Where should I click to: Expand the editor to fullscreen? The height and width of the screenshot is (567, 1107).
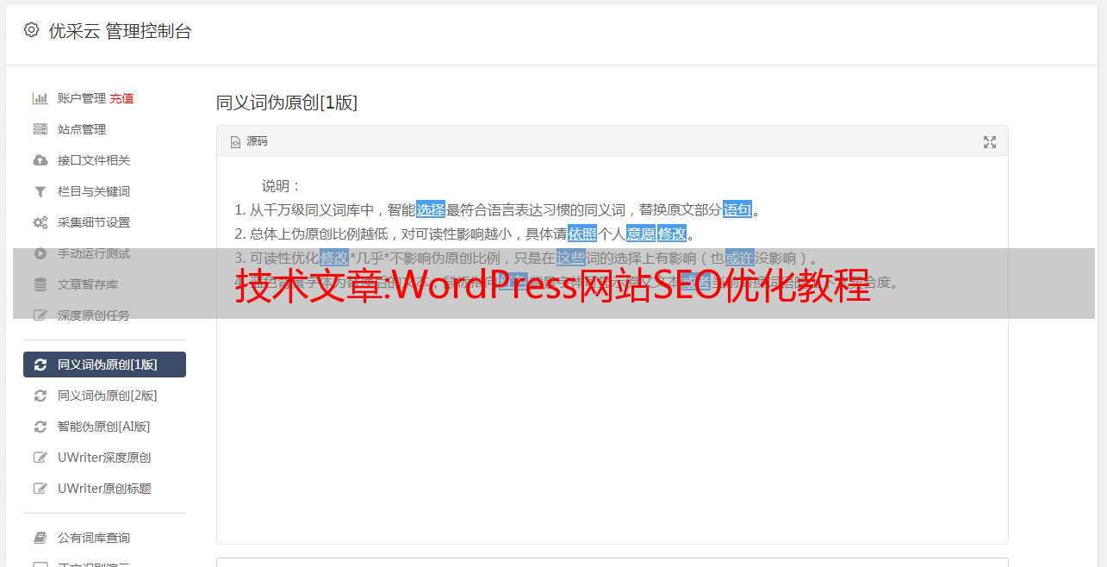click(990, 142)
